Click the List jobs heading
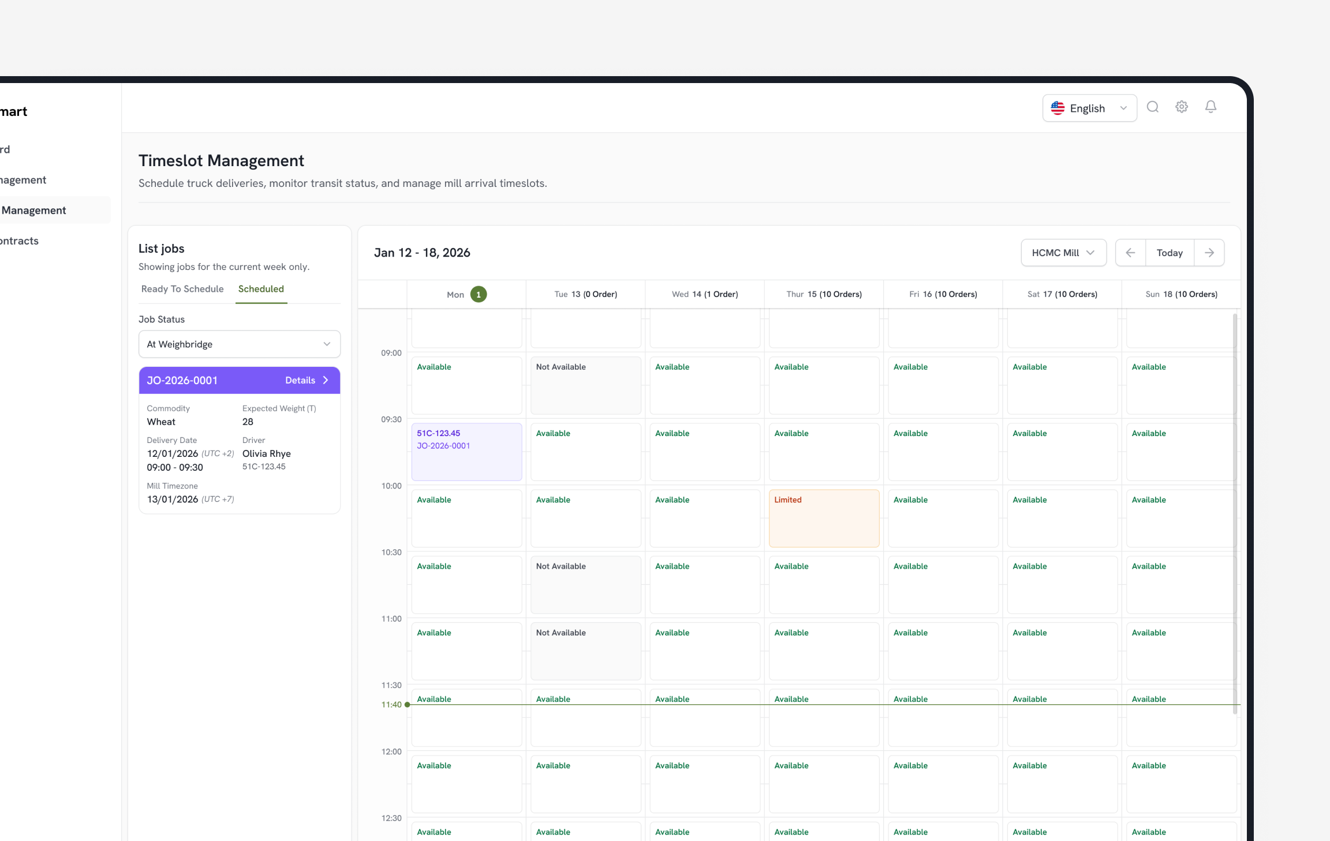 (x=162, y=249)
